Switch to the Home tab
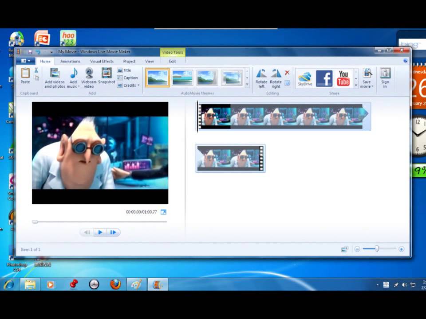This screenshot has height=319, width=426. click(x=45, y=61)
